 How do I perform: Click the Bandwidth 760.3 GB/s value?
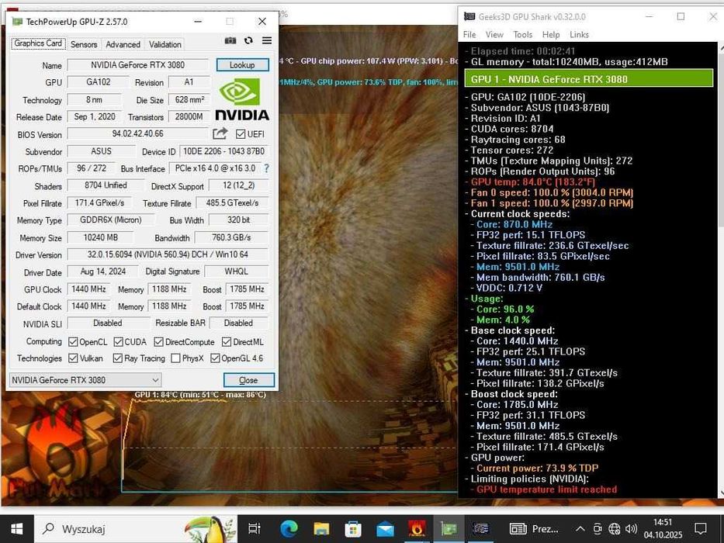pyautogui.click(x=231, y=237)
